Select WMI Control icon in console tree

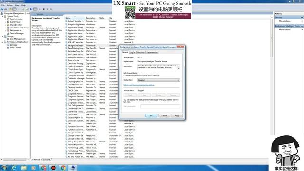(x=8, y=47)
